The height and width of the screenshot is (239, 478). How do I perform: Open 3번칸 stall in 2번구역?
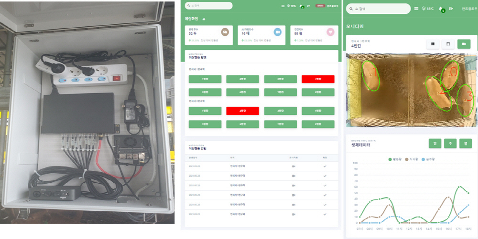[x=281, y=111]
